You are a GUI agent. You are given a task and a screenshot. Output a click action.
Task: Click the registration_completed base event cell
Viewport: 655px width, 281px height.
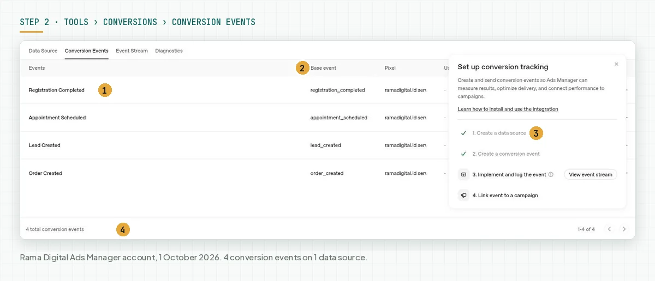tap(337, 90)
